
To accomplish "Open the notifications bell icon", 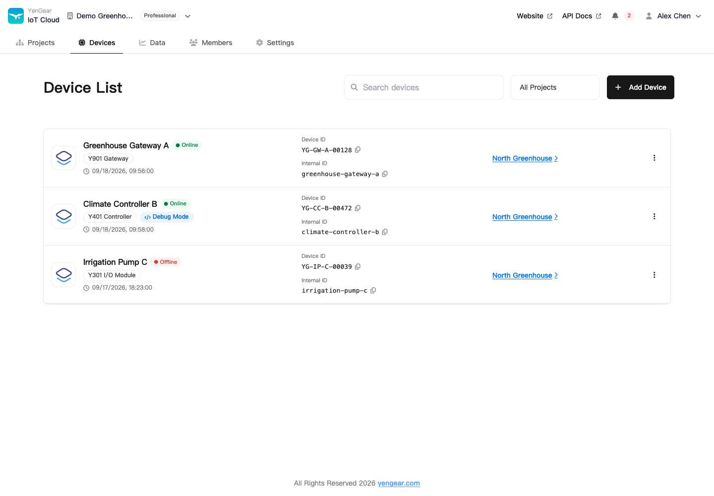I will pyautogui.click(x=615, y=16).
